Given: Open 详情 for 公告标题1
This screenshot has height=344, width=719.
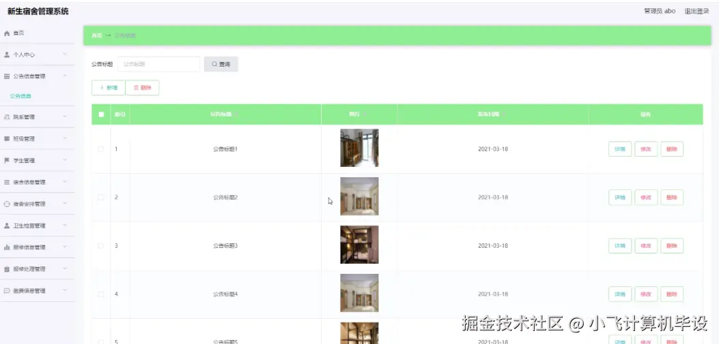Looking at the screenshot, I should pyautogui.click(x=620, y=149).
